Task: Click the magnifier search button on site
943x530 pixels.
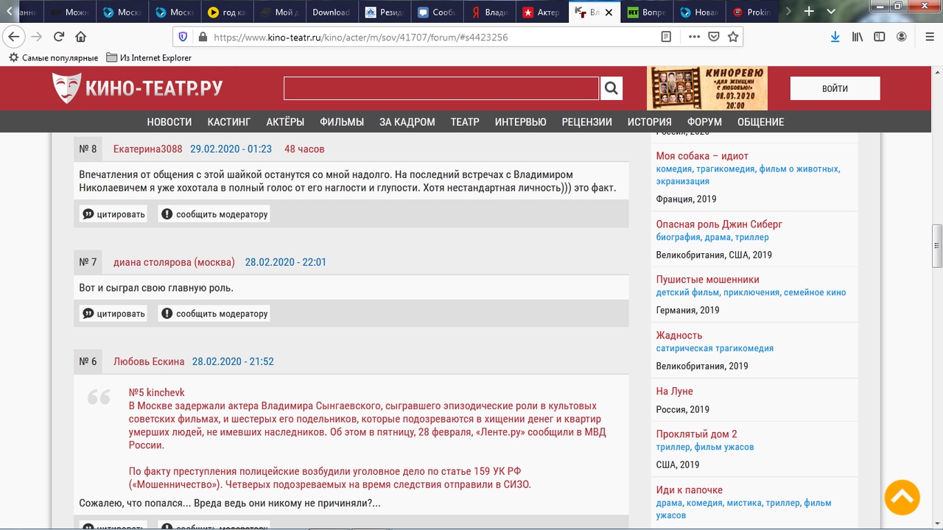Action: pos(611,88)
